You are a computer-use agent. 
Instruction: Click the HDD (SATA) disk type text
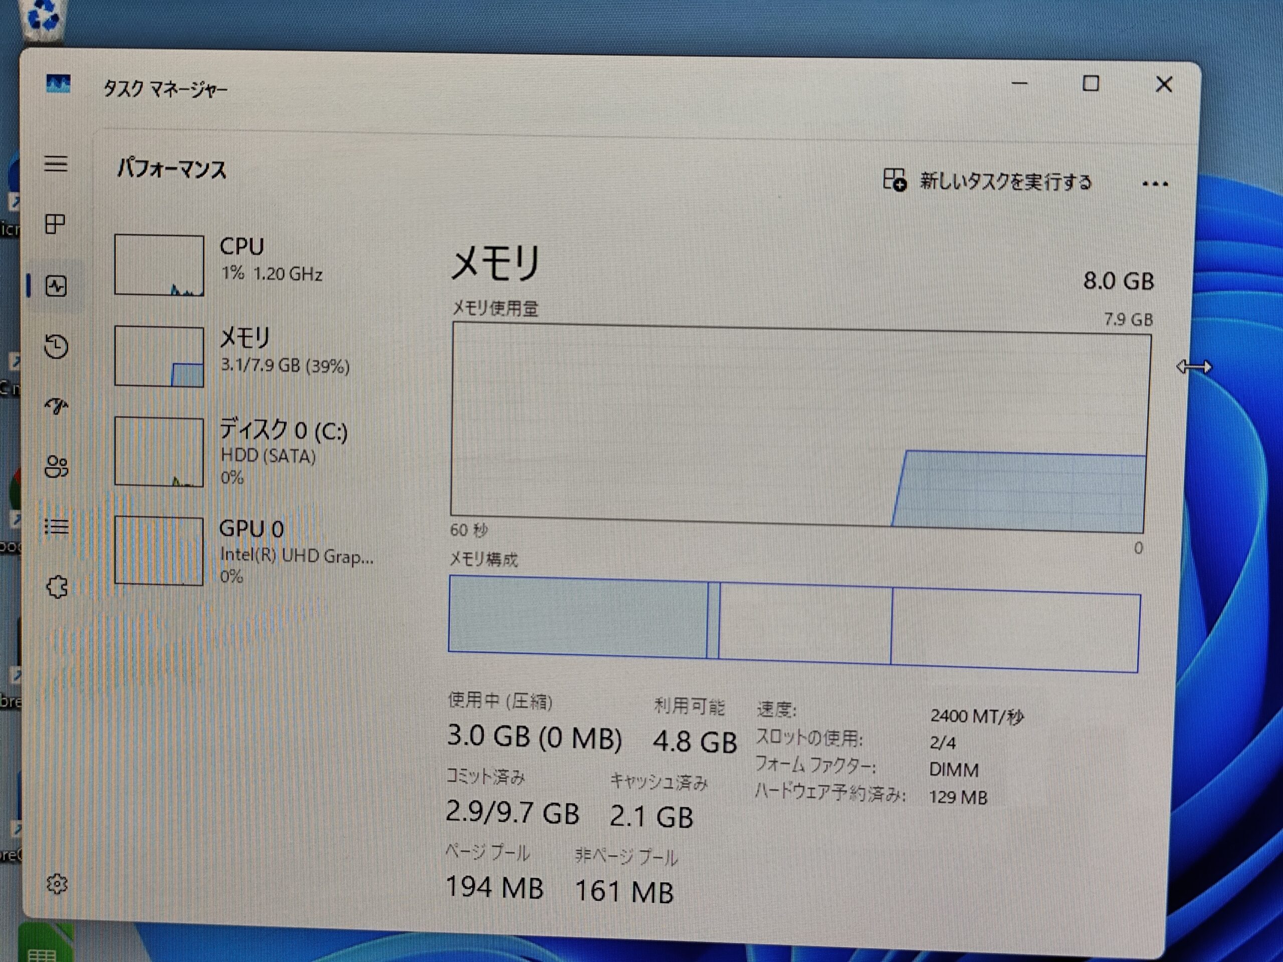pyautogui.click(x=268, y=456)
